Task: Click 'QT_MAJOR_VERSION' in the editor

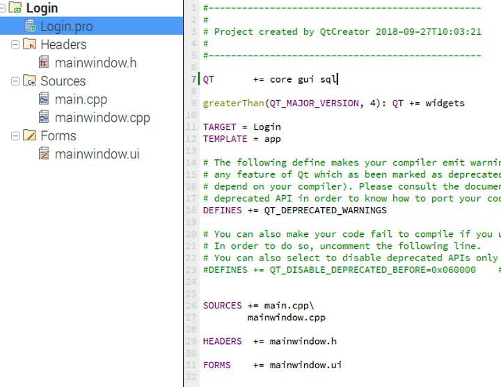Action: coord(315,104)
